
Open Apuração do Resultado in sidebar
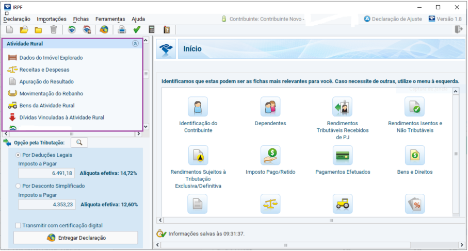pyautogui.click(x=46, y=81)
